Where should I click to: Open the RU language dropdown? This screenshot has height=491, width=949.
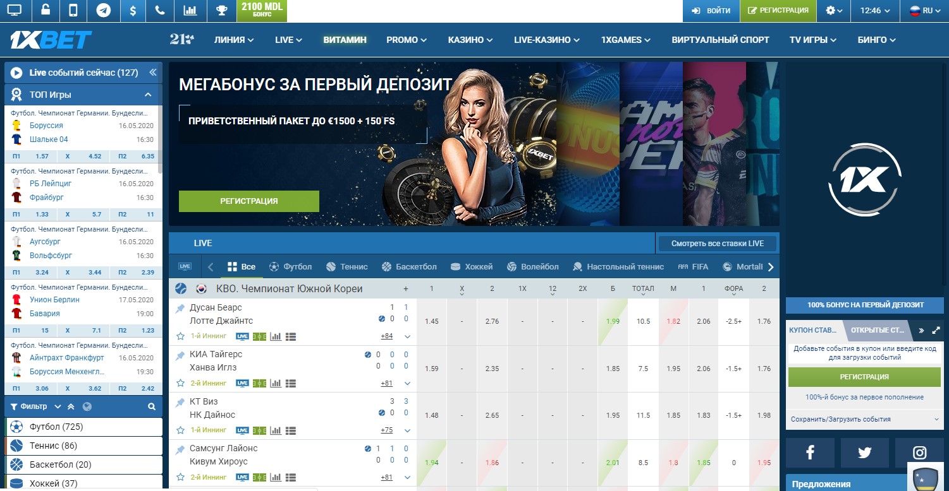[926, 10]
